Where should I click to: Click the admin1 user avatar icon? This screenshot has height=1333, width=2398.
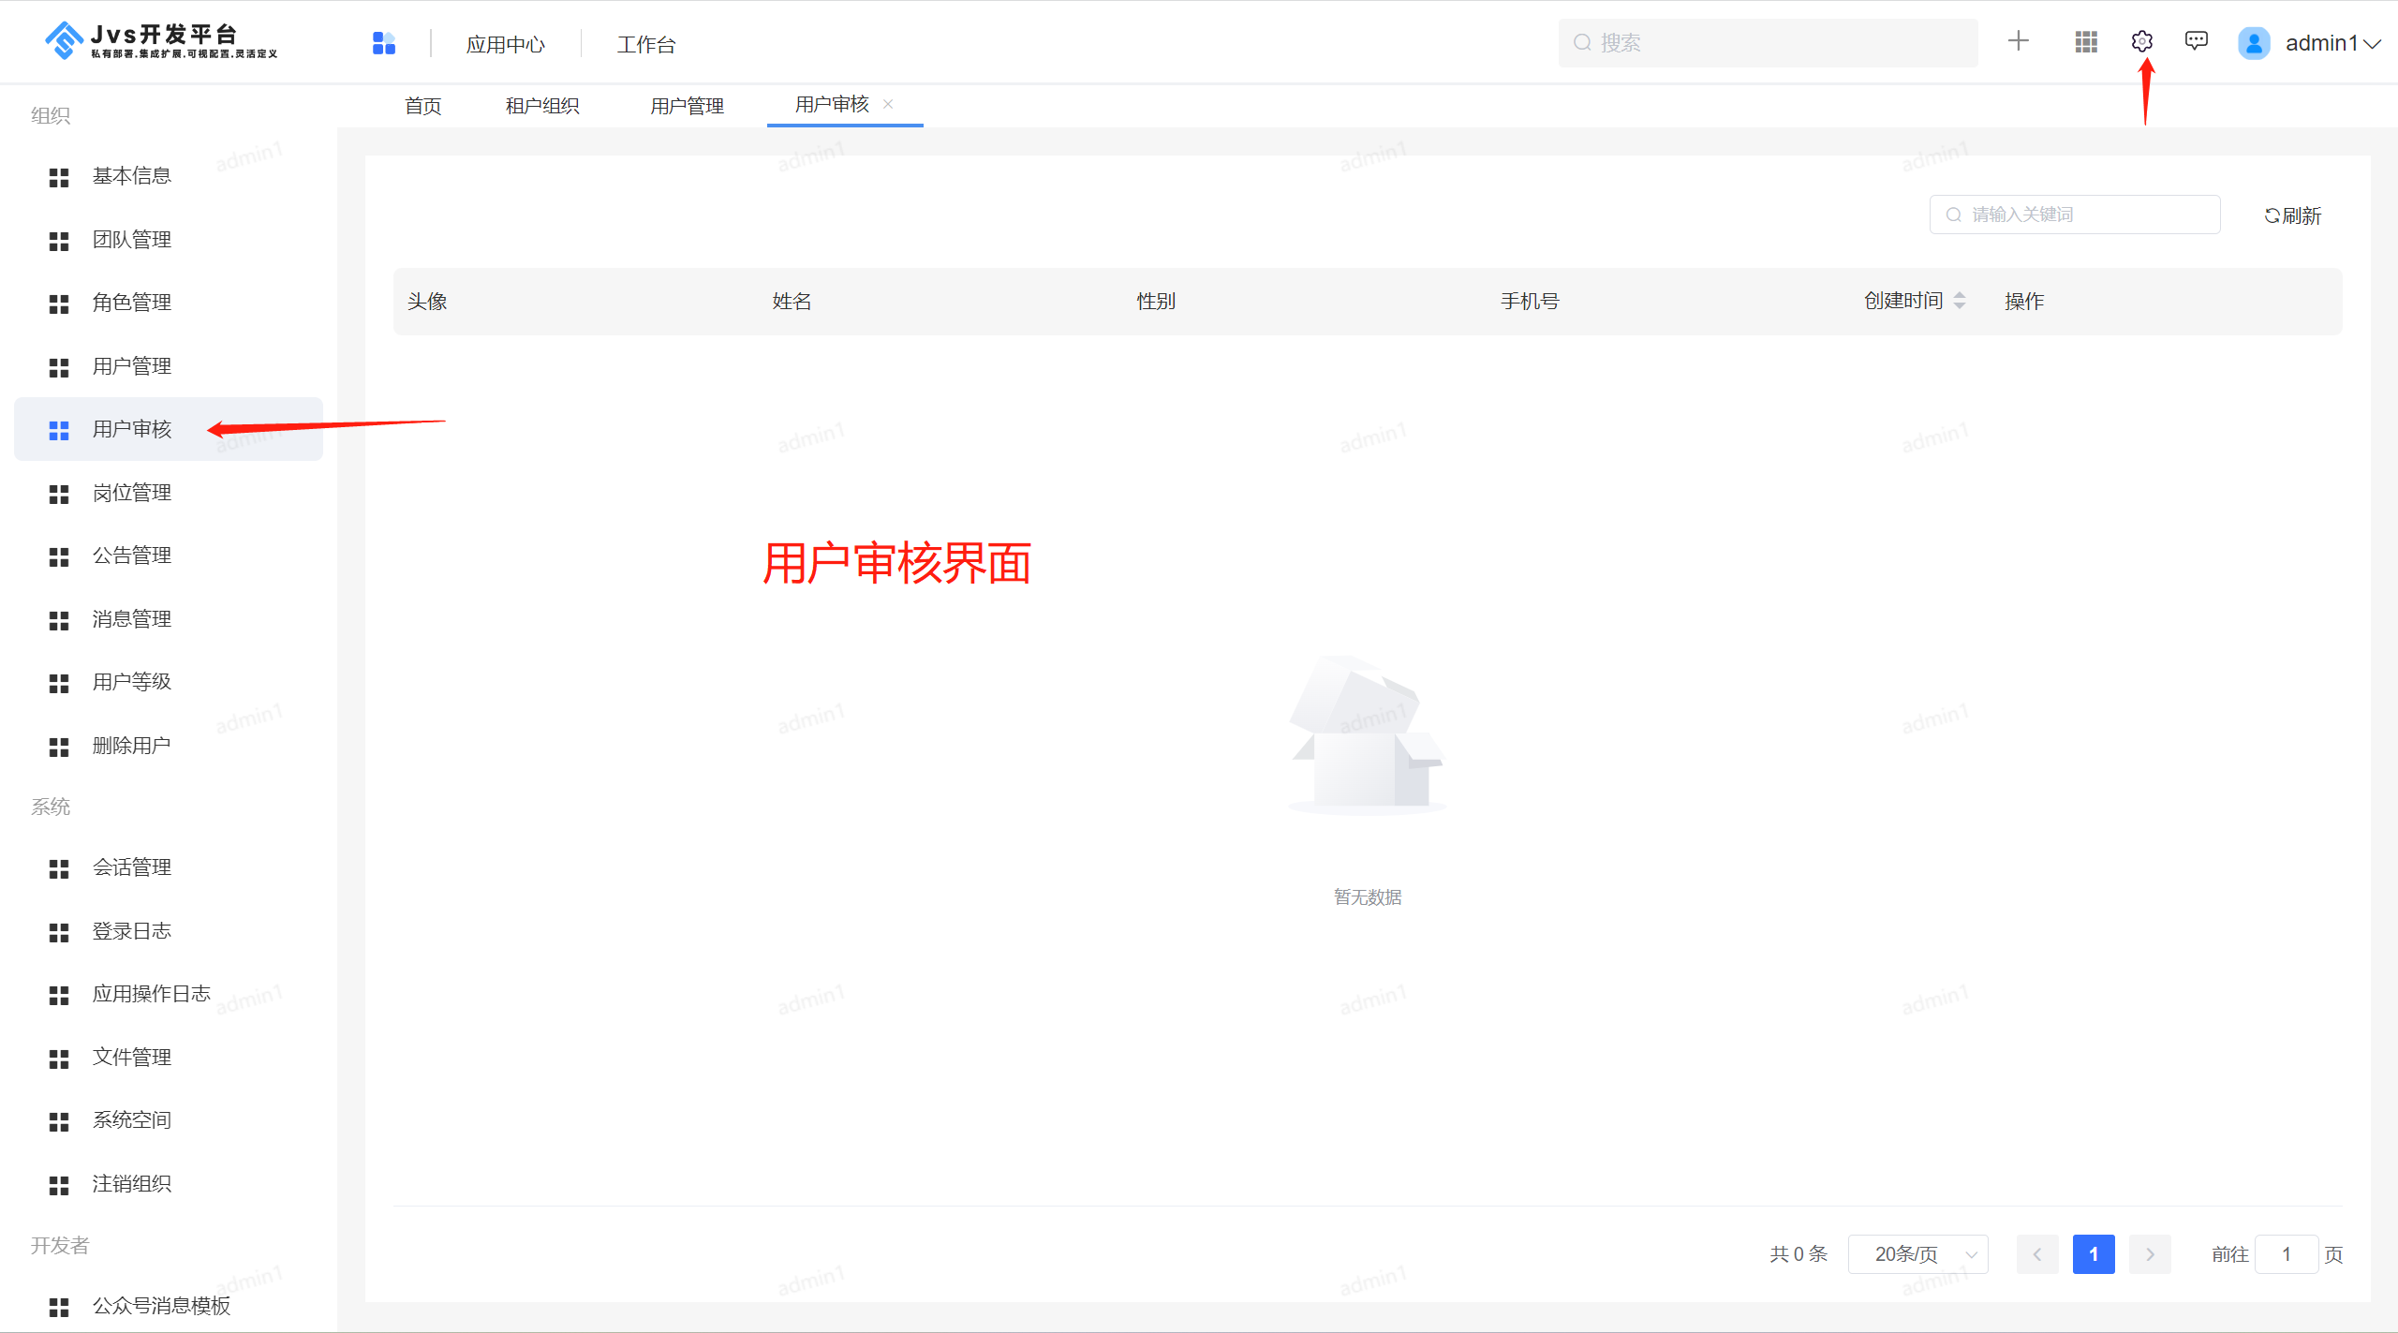tap(2254, 43)
